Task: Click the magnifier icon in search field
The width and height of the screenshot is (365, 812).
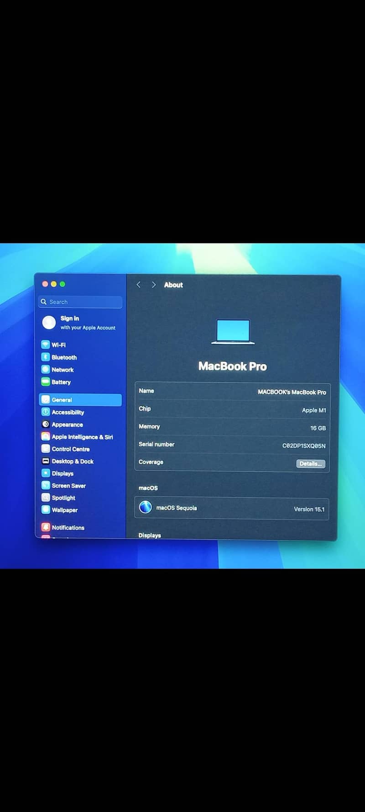Action: [44, 302]
